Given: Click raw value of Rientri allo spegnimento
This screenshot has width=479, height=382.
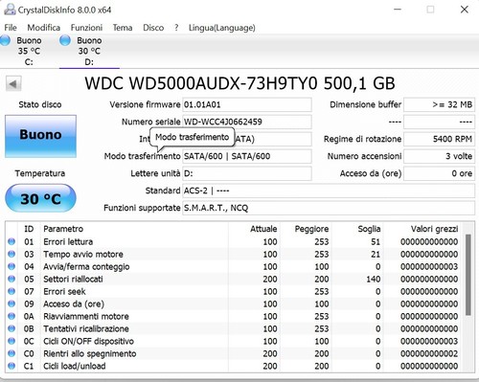Looking at the screenshot, I should click(x=429, y=353).
